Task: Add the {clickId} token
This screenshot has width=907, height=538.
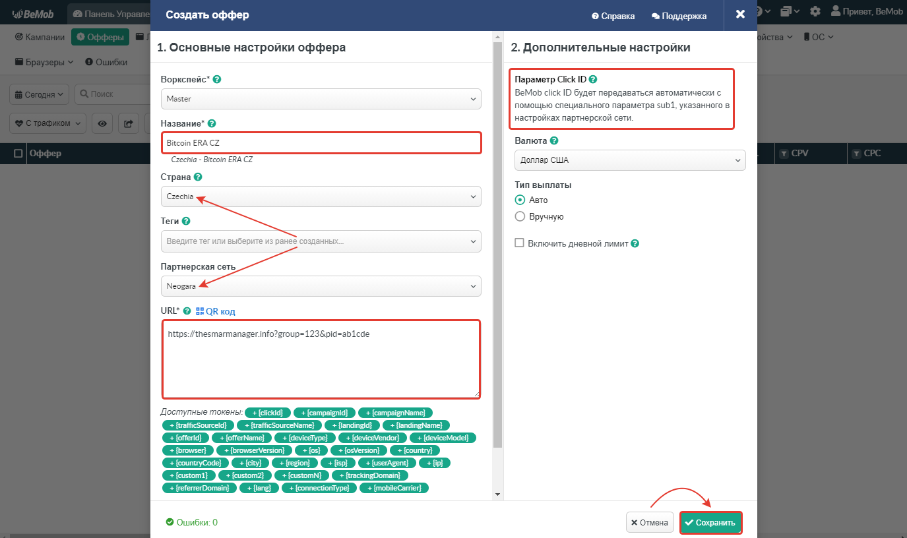Action: click(268, 413)
